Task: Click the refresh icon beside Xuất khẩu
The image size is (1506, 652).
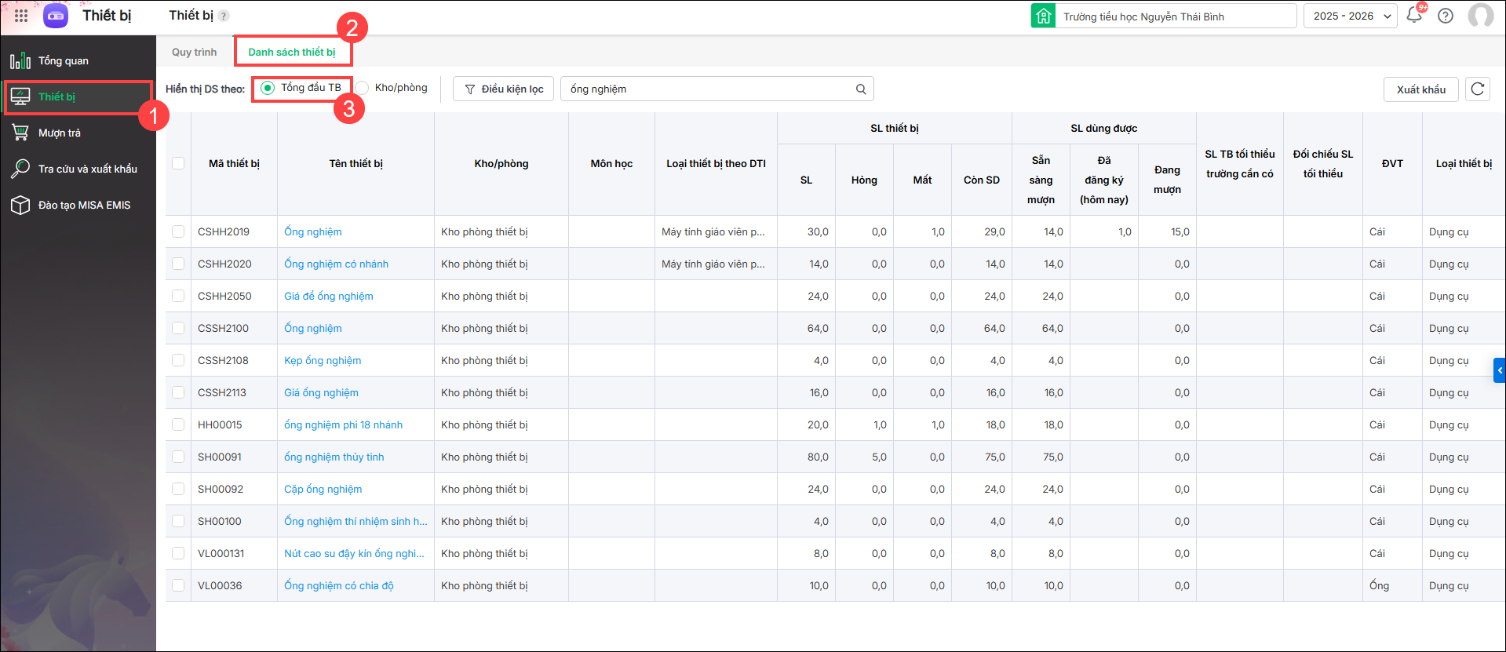Action: pyautogui.click(x=1477, y=89)
